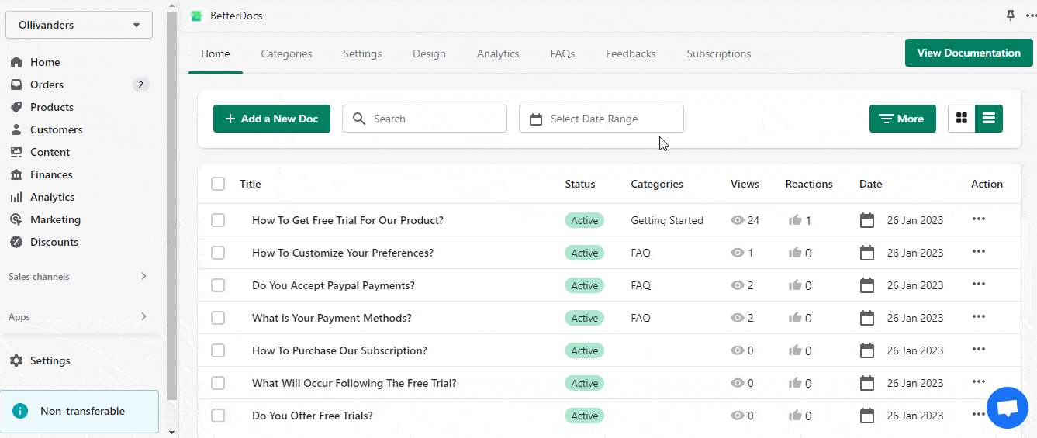
Task: Switch to list view layout
Action: [x=989, y=119]
